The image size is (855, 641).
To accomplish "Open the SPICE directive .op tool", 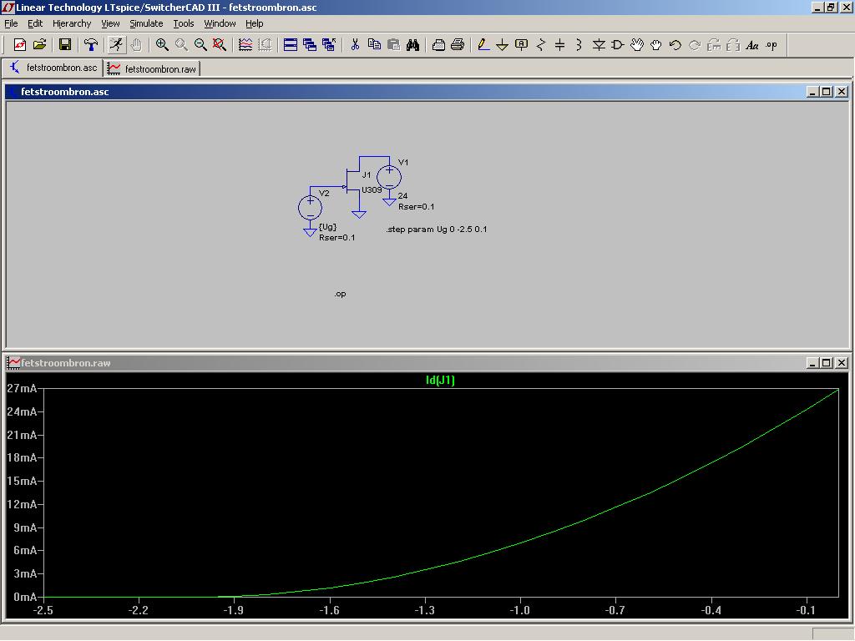I will coord(771,45).
